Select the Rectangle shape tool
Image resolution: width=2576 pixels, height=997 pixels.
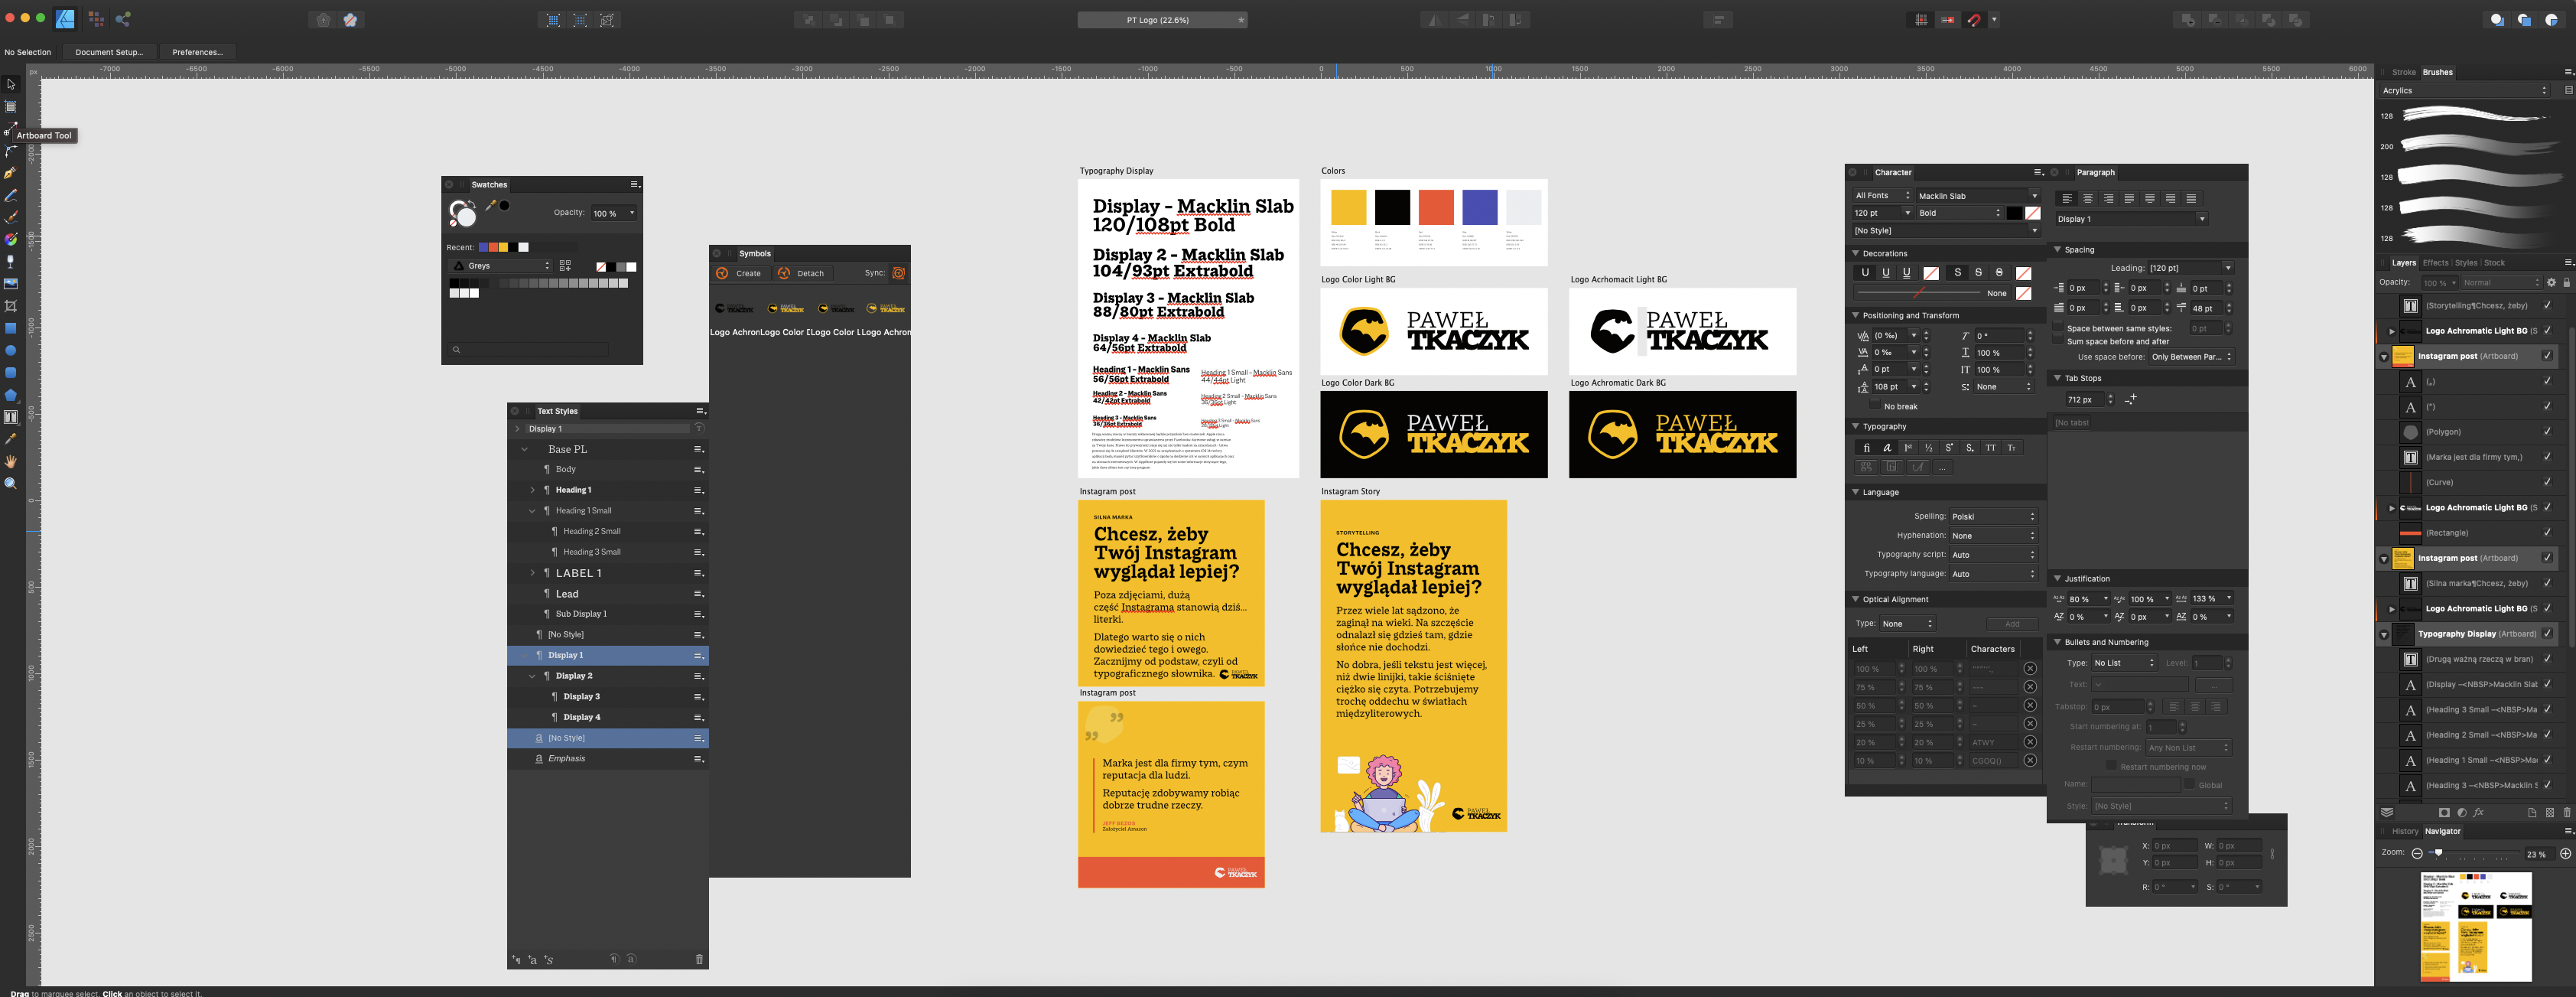[11, 328]
